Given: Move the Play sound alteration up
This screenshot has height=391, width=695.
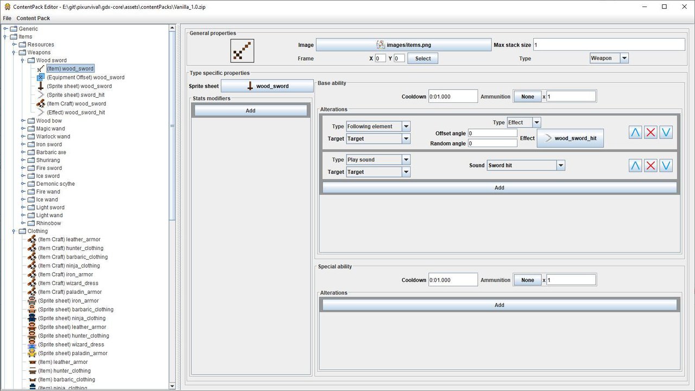Looking at the screenshot, I should coord(635,166).
